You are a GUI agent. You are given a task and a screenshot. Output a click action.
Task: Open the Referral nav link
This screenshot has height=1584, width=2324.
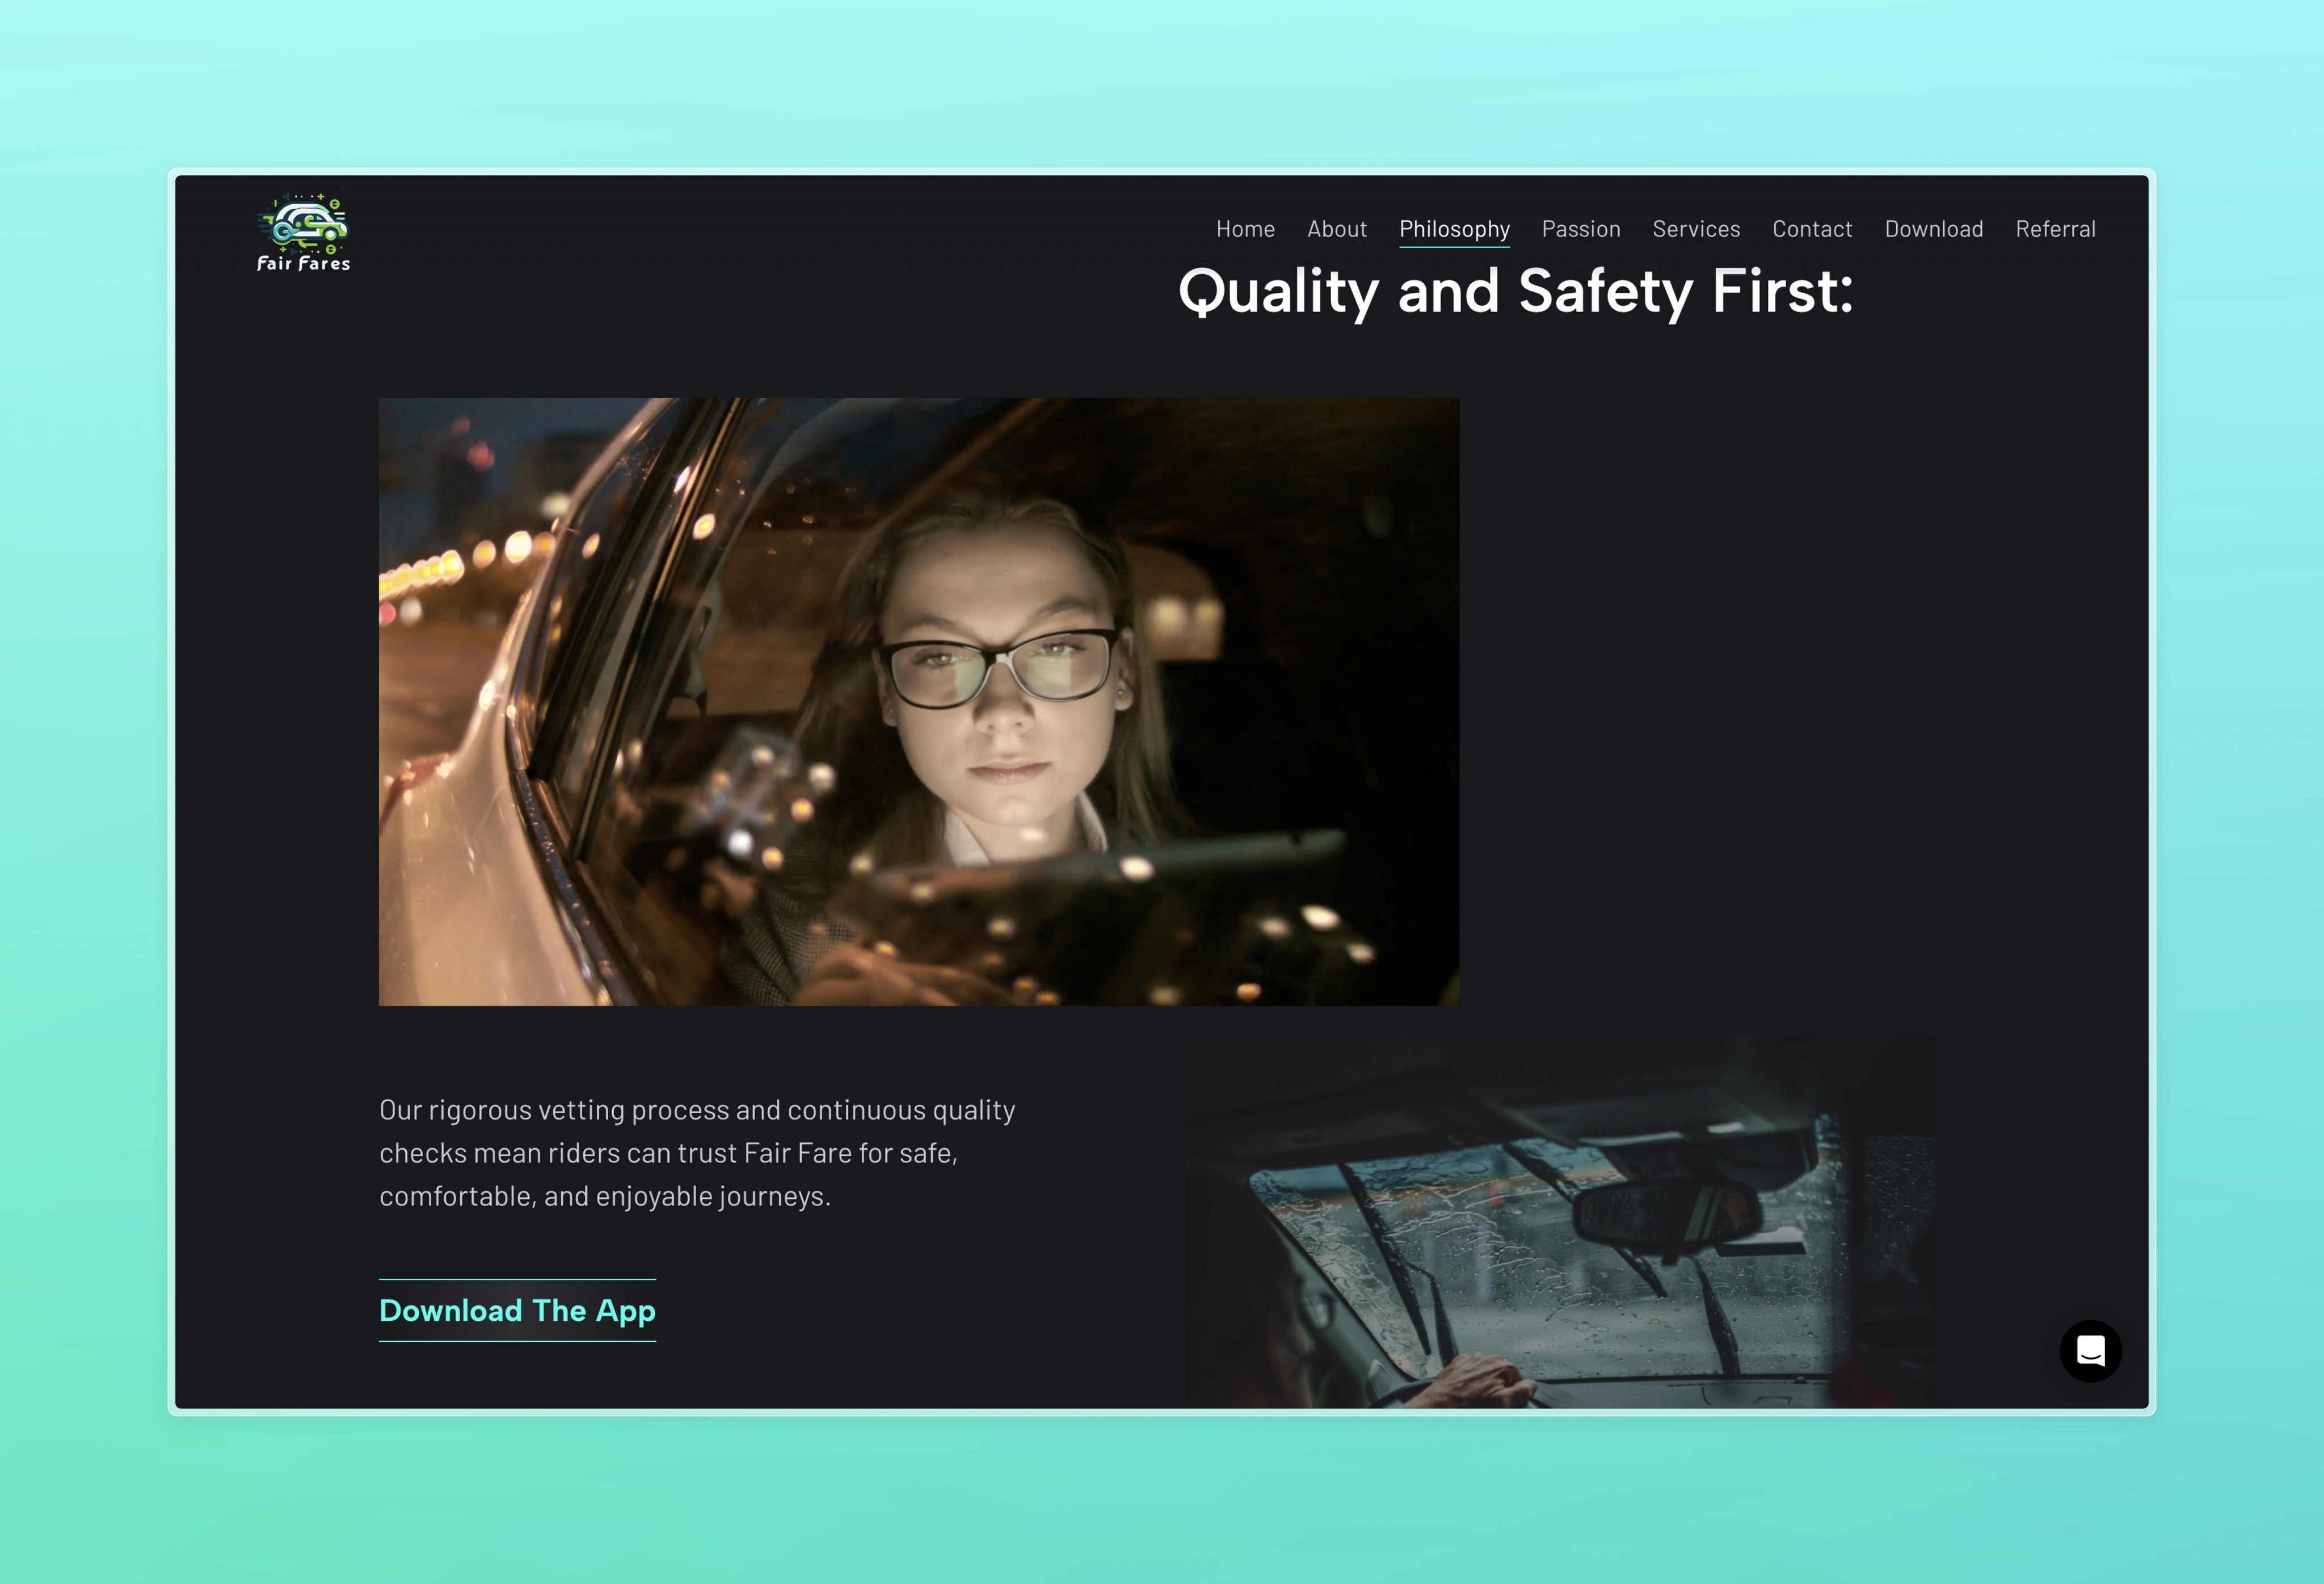2055,229
